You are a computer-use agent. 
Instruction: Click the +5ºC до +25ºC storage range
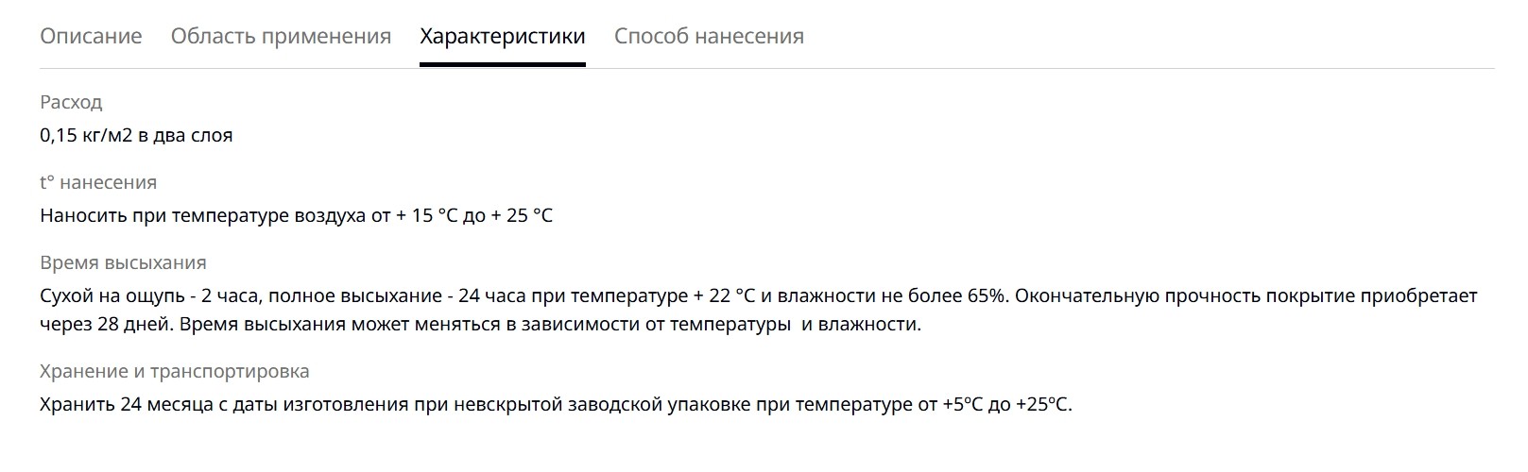tap(1006, 405)
